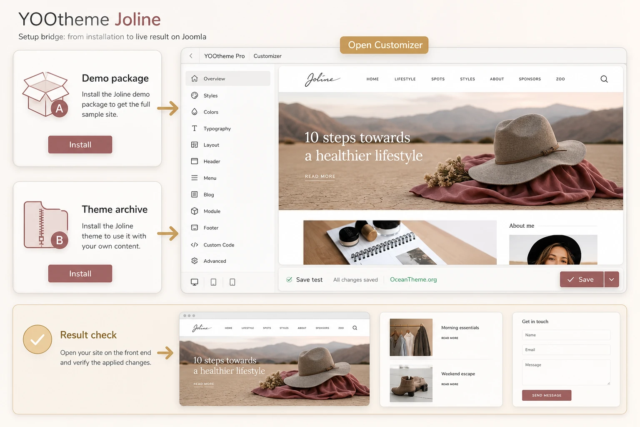Click LIFESTYLE in Result check preview navigation
The width and height of the screenshot is (640, 427).
[x=247, y=328]
